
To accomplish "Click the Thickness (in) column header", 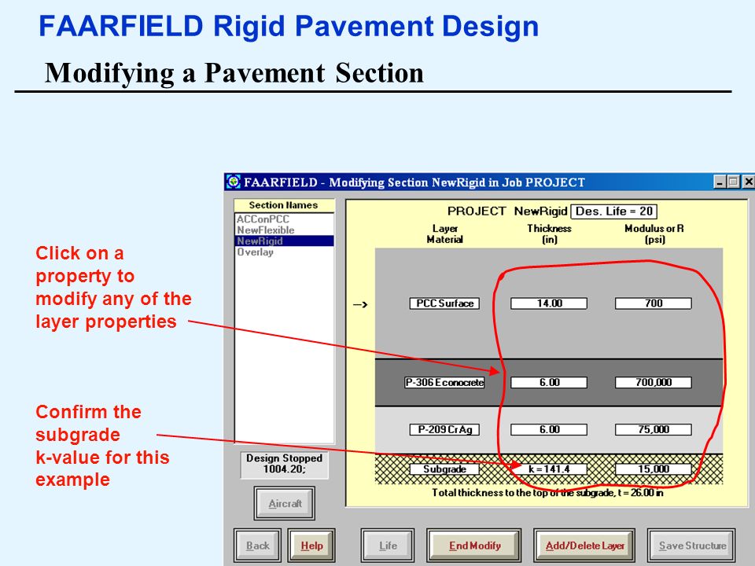I will click(x=549, y=234).
